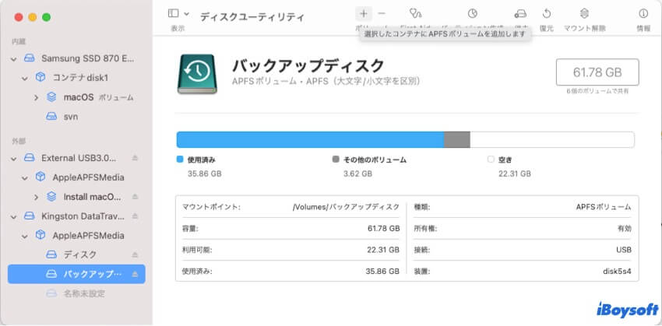Click the white 空き legend swatch
Screen dimensions: 662x326
coord(491,159)
